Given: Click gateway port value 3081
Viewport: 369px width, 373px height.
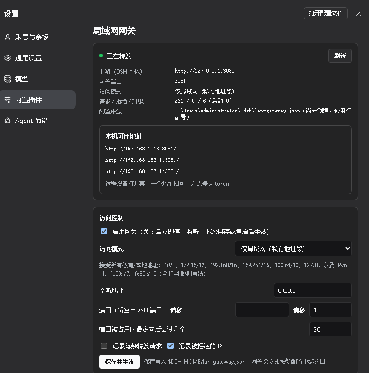Looking at the screenshot, I should click(180, 81).
